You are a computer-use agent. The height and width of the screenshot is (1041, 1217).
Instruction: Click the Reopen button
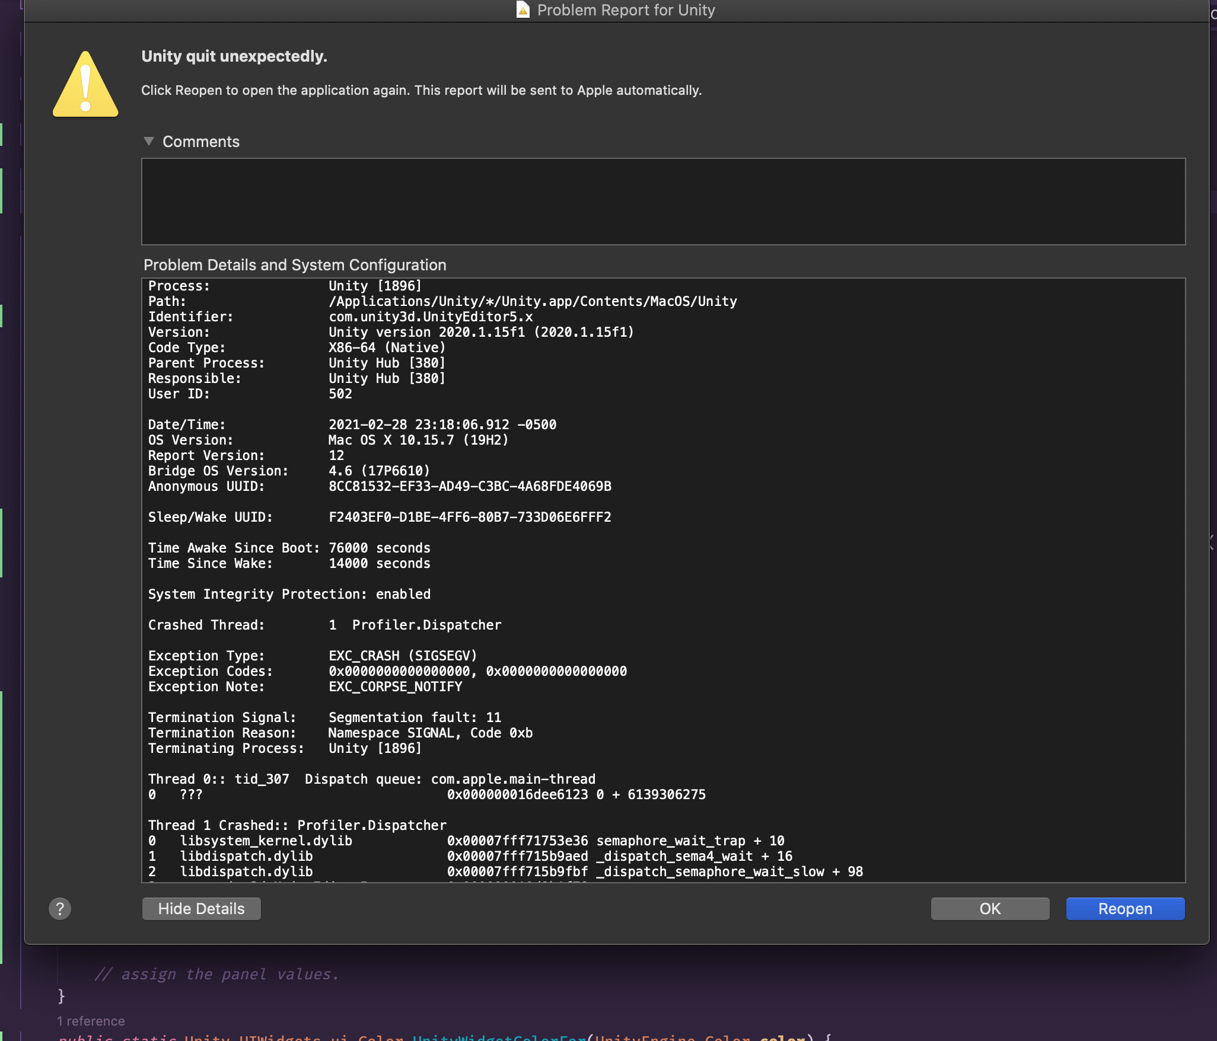click(1125, 909)
